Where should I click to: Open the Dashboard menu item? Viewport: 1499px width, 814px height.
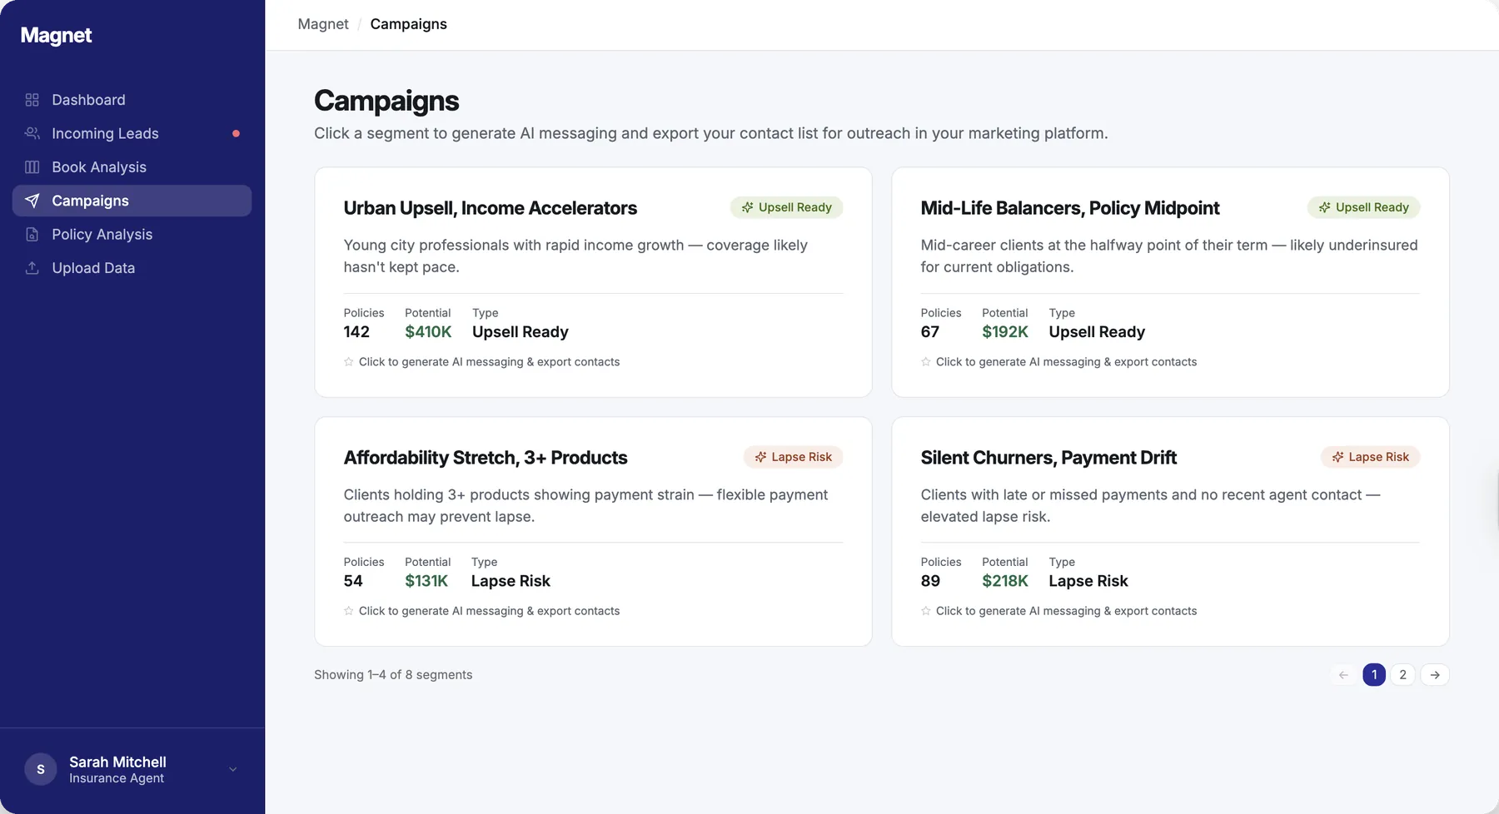[x=132, y=100]
